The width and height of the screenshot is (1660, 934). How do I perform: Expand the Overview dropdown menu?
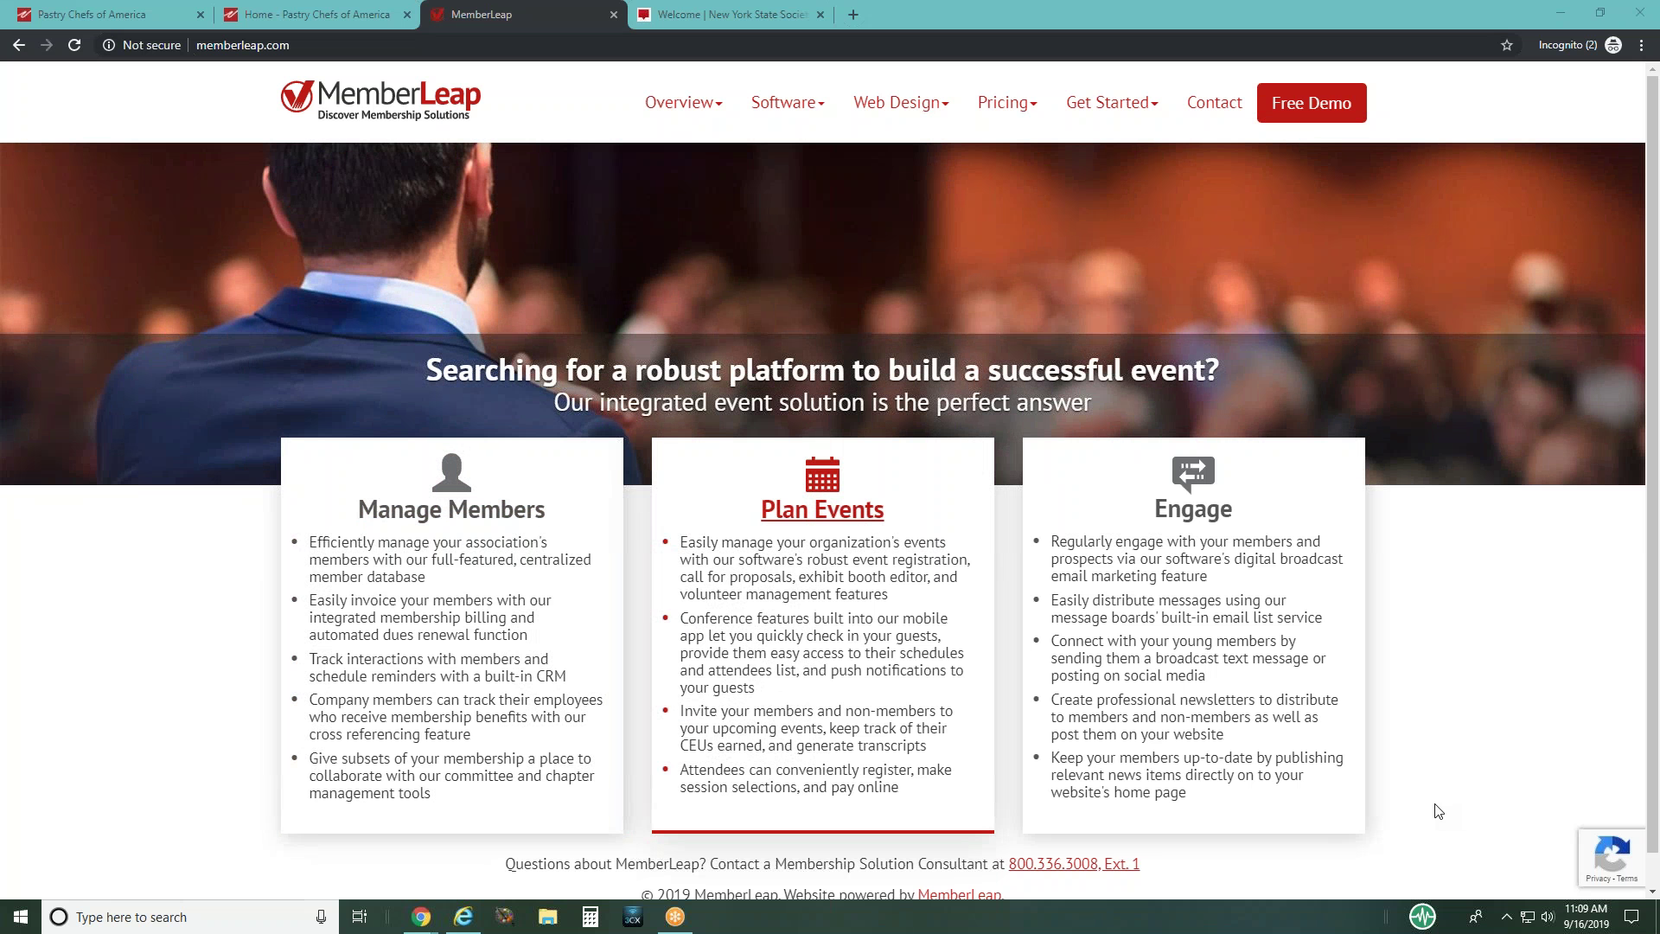pos(683,102)
